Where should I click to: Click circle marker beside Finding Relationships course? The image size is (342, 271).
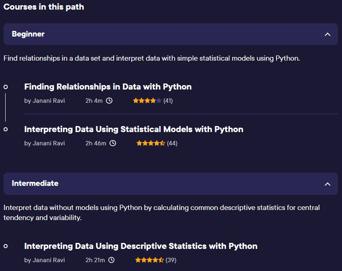6,87
